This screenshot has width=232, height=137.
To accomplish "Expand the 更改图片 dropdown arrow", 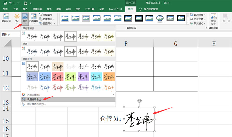I will (x=53, y=19).
